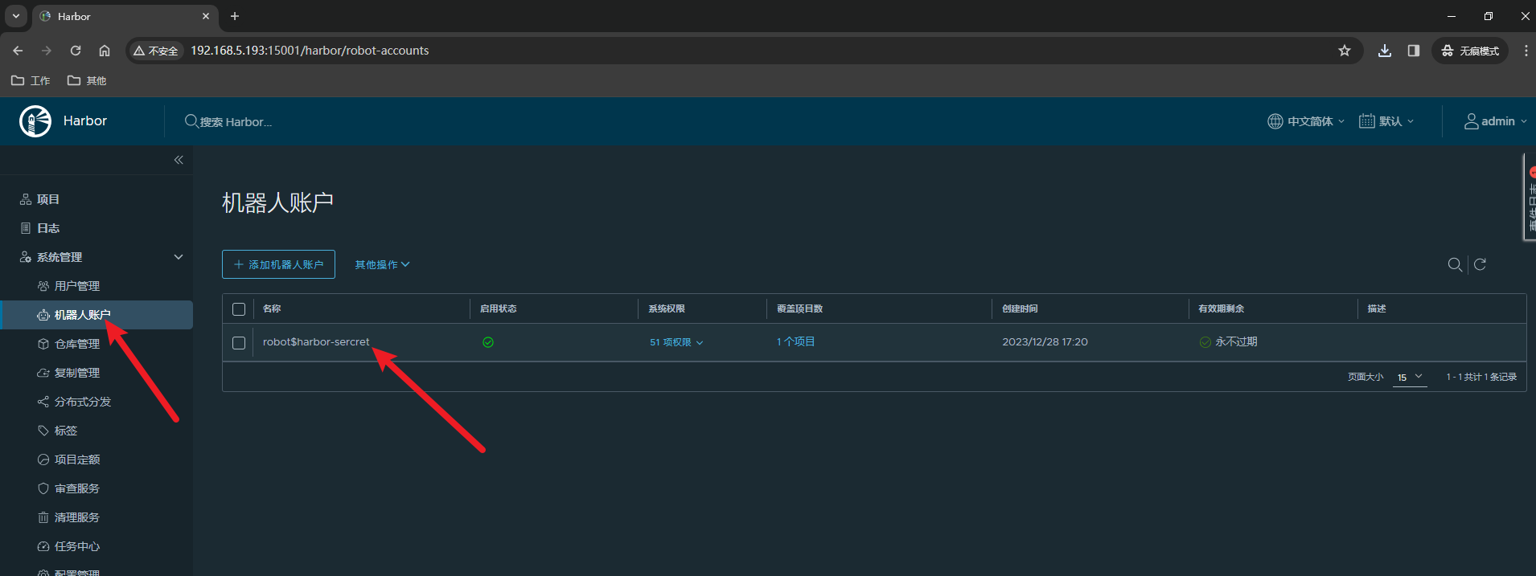Open the browser downloads icon
The width and height of the screenshot is (1536, 576).
(x=1385, y=51)
